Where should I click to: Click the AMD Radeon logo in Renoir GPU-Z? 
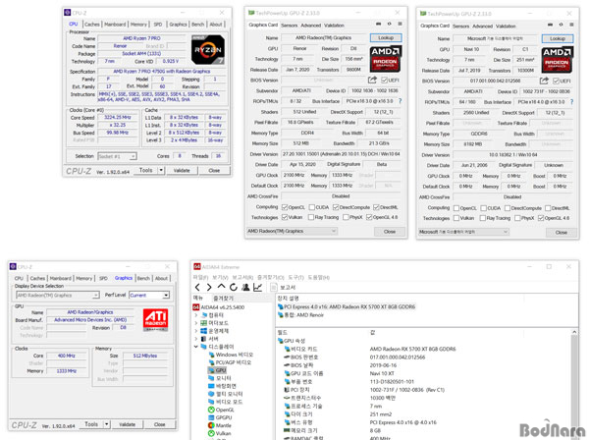tap(386, 59)
